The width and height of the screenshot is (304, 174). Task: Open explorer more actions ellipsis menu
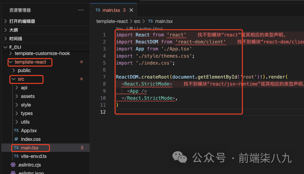coord(81,10)
